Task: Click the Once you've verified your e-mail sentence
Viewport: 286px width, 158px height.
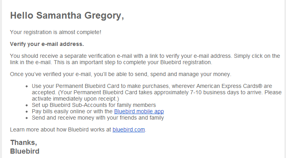Action: [x=121, y=74]
